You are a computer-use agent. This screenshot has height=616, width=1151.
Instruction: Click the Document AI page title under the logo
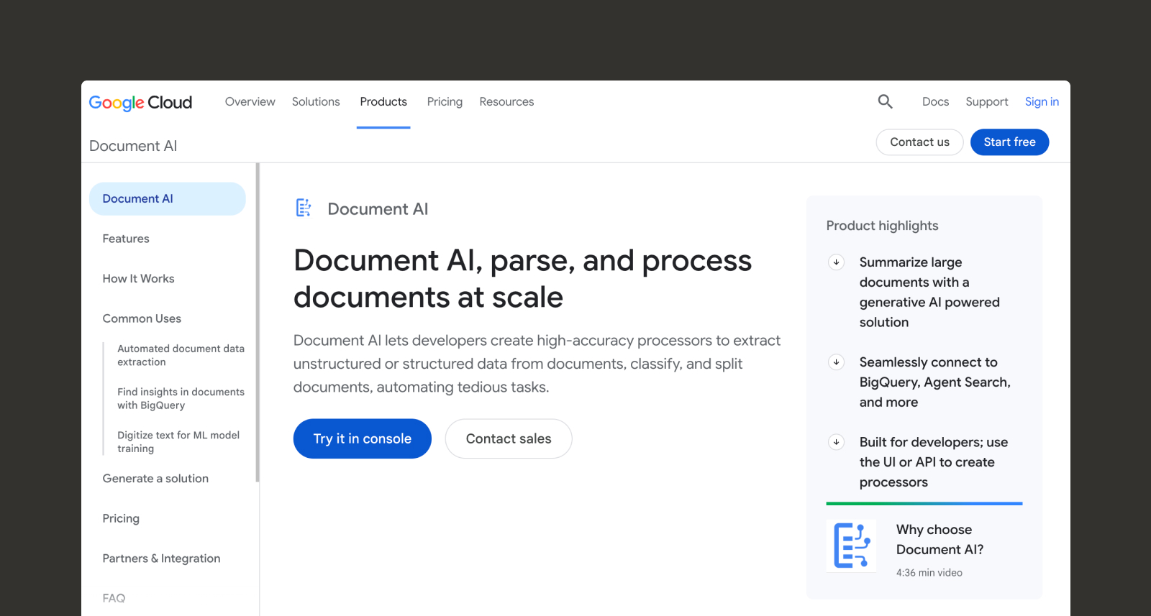tap(133, 146)
